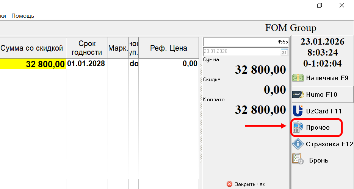This screenshot has width=354, height=189.
Task: Focus the input field showing 4555
Action: click(246, 42)
